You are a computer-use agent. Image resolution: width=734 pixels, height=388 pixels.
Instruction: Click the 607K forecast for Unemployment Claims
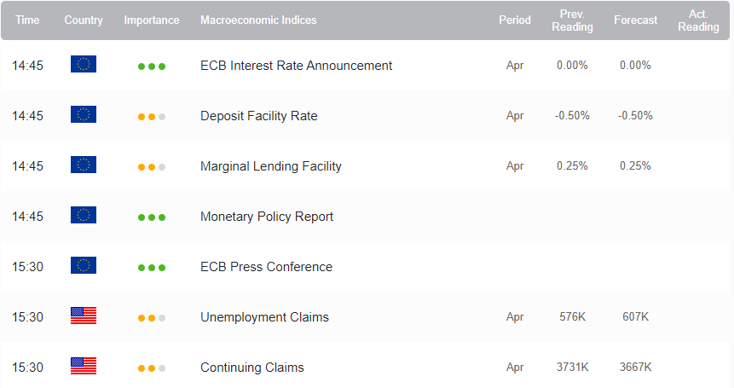pyautogui.click(x=635, y=317)
